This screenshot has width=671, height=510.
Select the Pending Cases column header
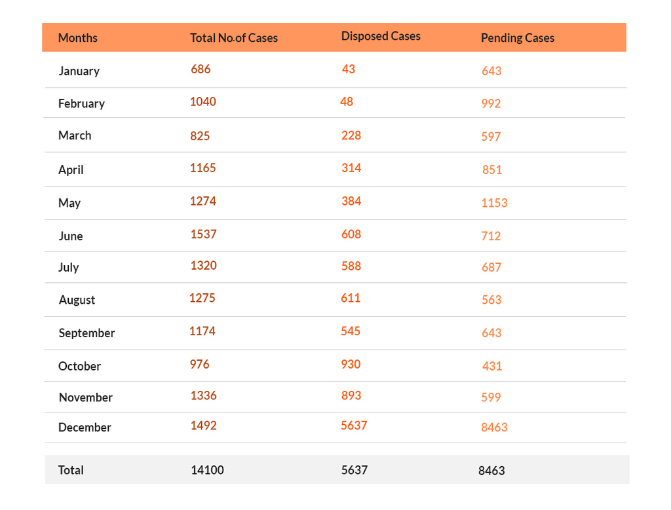click(518, 38)
